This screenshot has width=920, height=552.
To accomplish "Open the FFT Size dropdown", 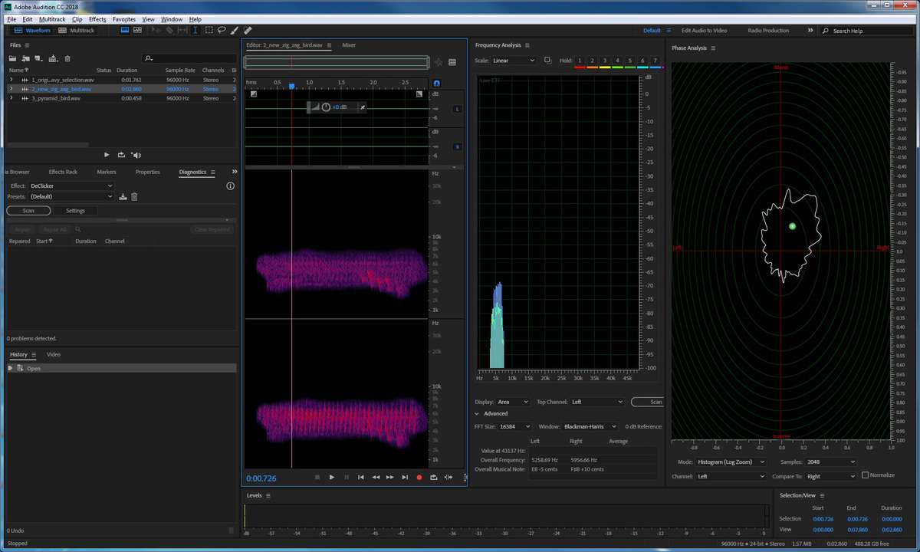I will click(x=515, y=426).
